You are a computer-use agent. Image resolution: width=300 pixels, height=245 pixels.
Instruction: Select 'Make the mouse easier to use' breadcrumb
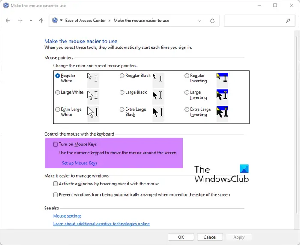tap(141, 21)
